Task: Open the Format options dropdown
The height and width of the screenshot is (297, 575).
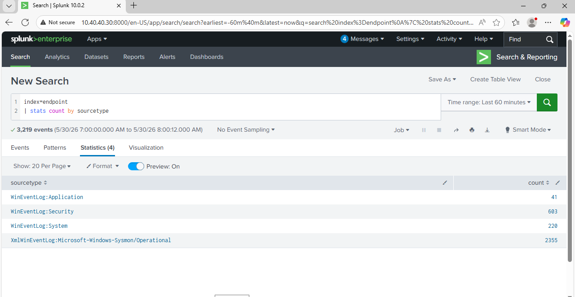Action: [x=102, y=166]
